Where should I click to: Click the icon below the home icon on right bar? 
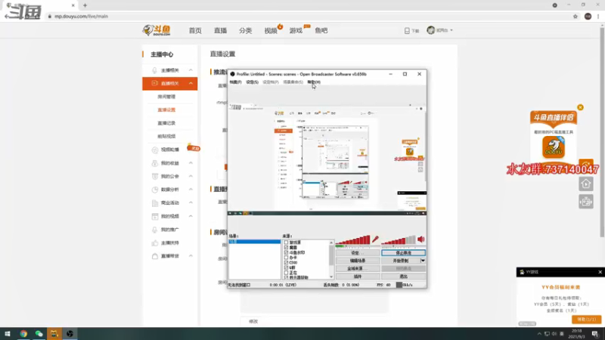click(585, 201)
